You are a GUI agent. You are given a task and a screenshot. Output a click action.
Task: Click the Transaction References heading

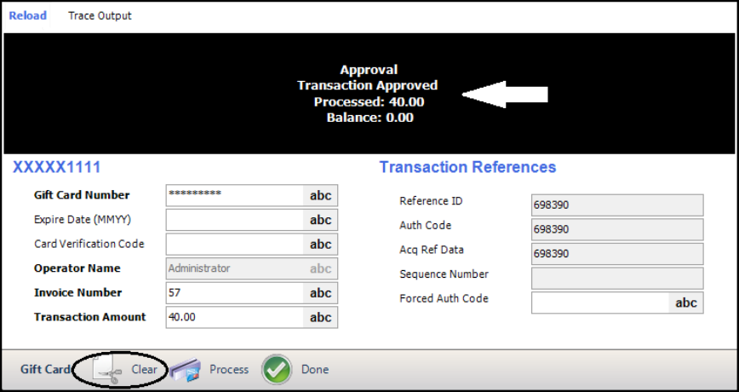(x=467, y=167)
